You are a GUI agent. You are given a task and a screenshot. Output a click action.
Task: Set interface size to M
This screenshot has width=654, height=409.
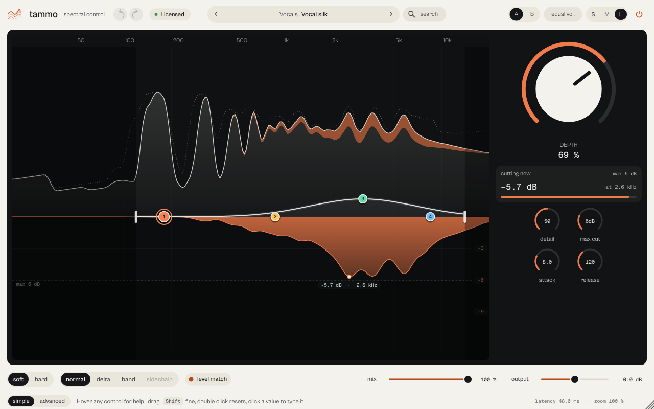click(x=607, y=14)
